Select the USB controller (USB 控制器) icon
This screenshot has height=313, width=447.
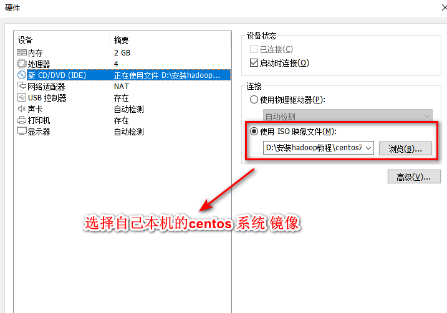pos(22,97)
